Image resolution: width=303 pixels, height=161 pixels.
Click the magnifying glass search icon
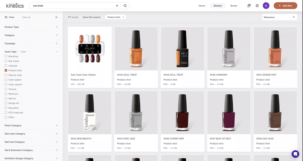click(x=125, y=5)
